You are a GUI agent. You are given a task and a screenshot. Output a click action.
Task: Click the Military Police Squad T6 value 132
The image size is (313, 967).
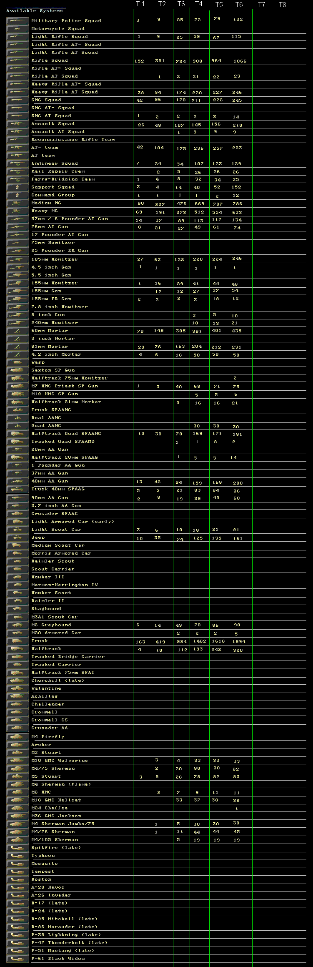pos(238,19)
